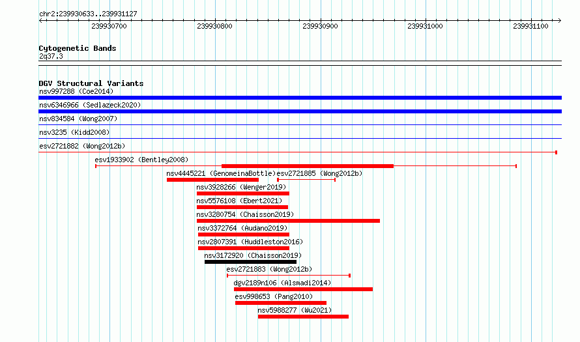Screen dimensions: 580x342
Task: Open the nsv3235 (Kidd2008) variant
Action: point(74,132)
